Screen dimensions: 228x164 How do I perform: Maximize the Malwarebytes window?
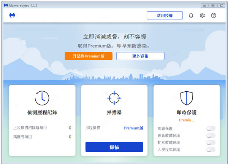[x=213, y=5]
